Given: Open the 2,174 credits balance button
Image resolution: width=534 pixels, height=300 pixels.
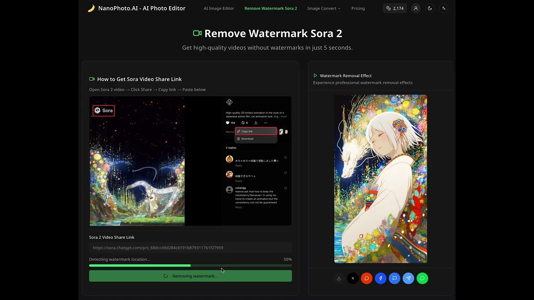Looking at the screenshot, I should (395, 8).
